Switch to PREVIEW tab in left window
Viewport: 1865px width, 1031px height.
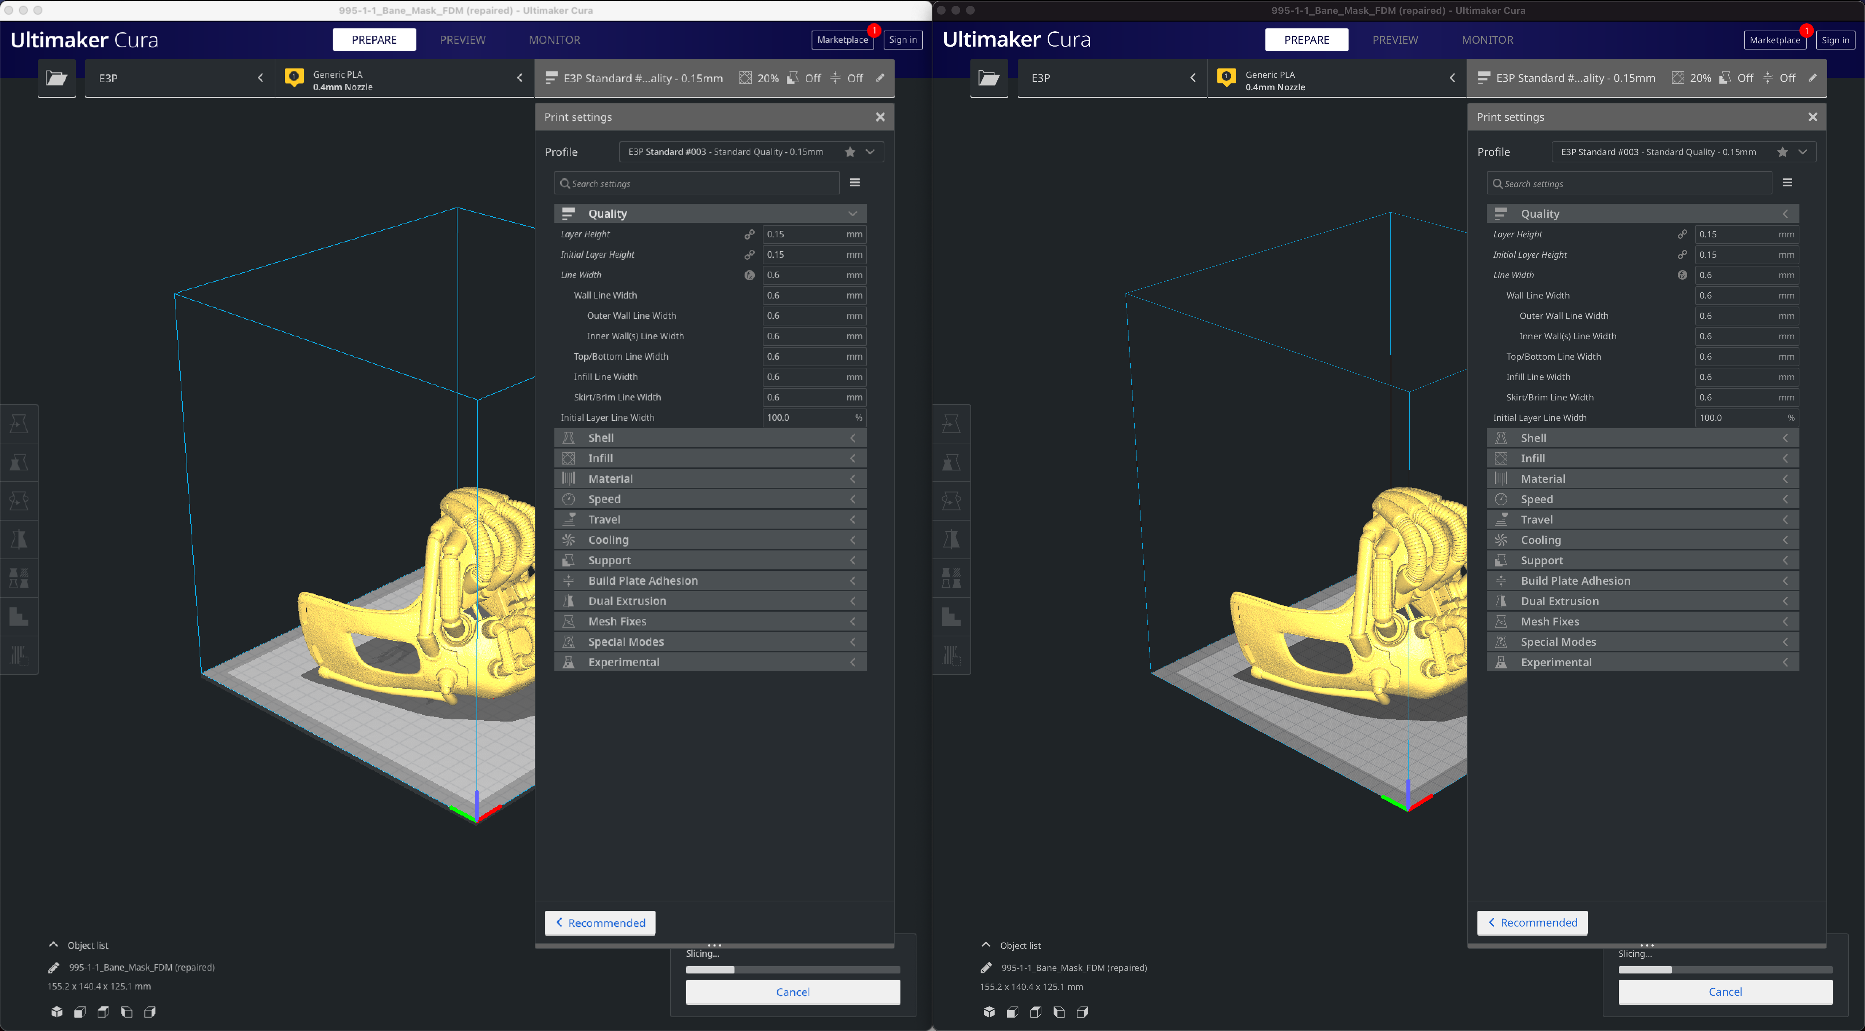coord(463,40)
